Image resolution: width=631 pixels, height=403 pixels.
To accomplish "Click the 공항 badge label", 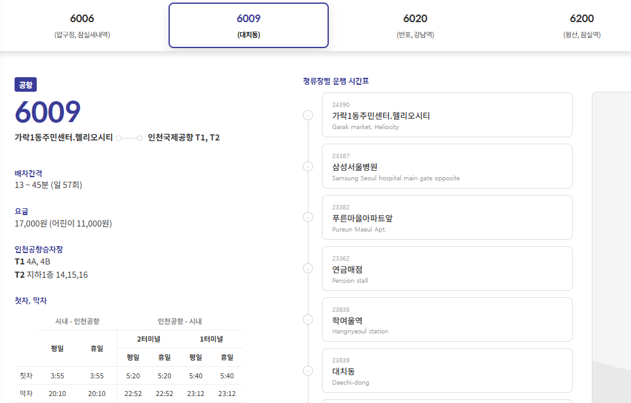I will 26,85.
